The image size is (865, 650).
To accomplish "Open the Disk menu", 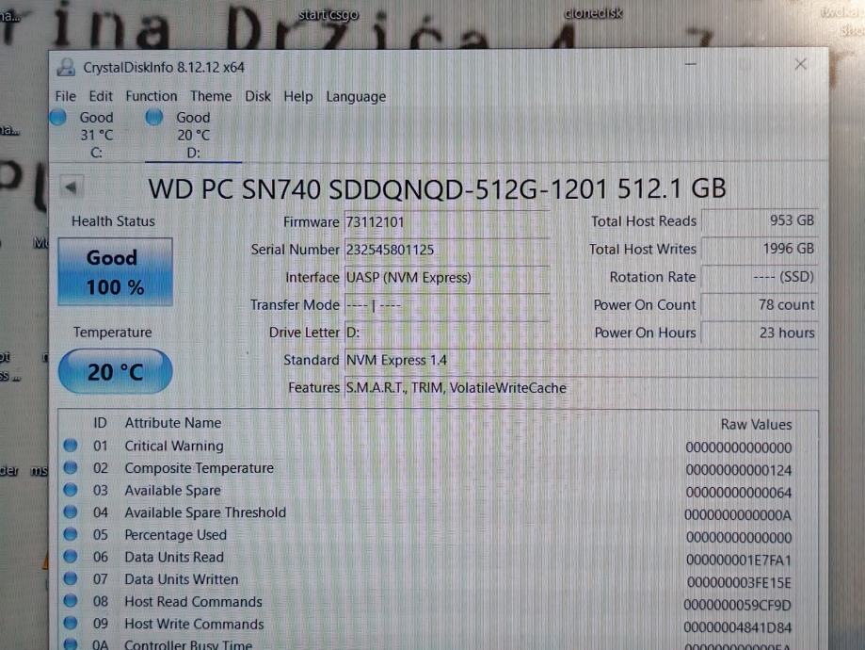I will [x=258, y=96].
